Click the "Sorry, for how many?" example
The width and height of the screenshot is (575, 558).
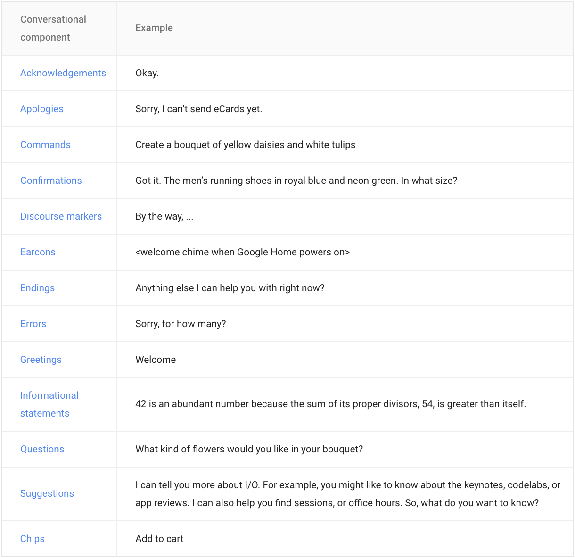coord(181,324)
